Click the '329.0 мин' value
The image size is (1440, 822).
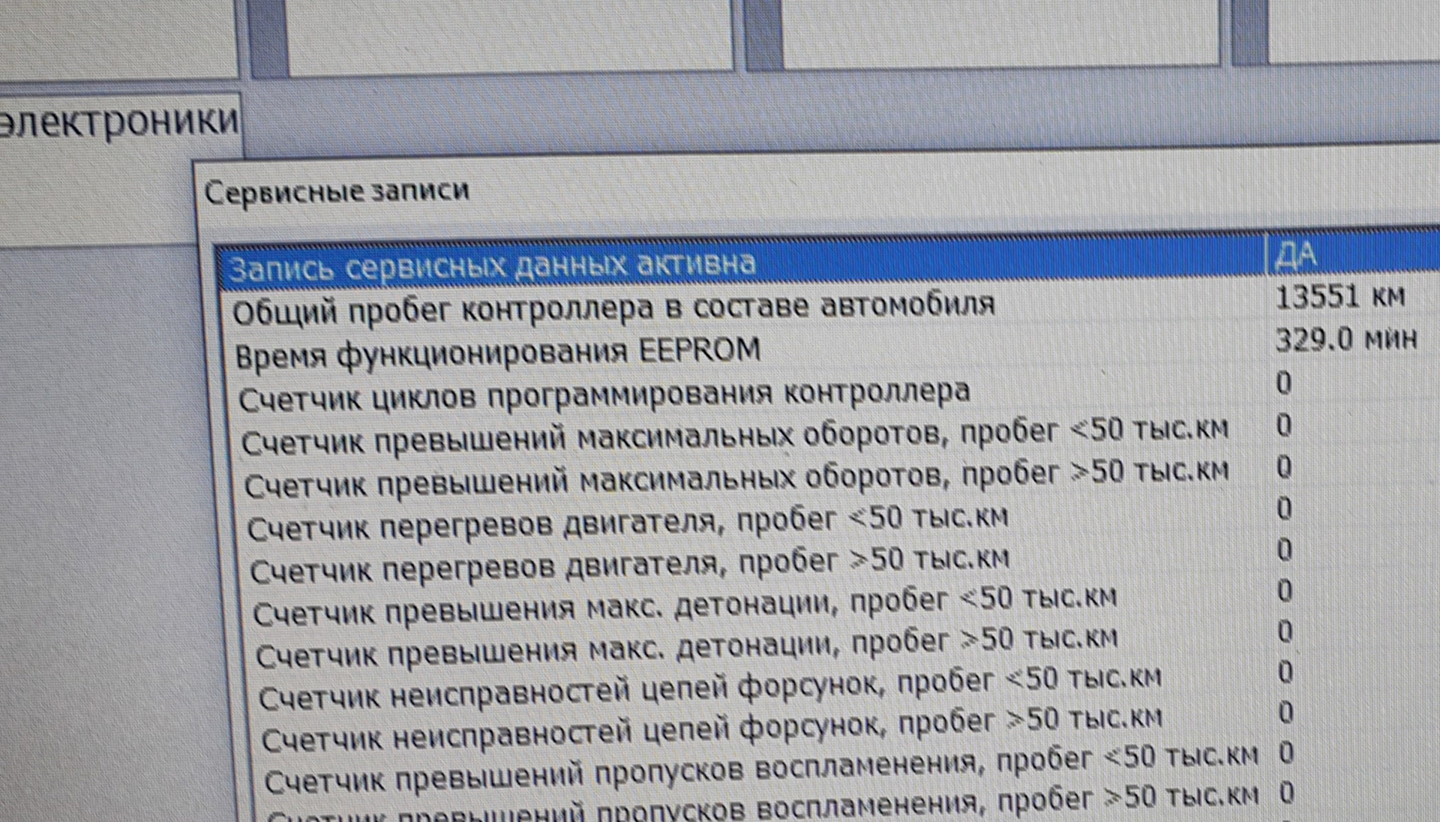pos(1346,340)
